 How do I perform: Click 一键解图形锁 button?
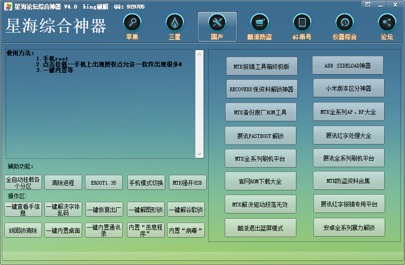[146, 209]
